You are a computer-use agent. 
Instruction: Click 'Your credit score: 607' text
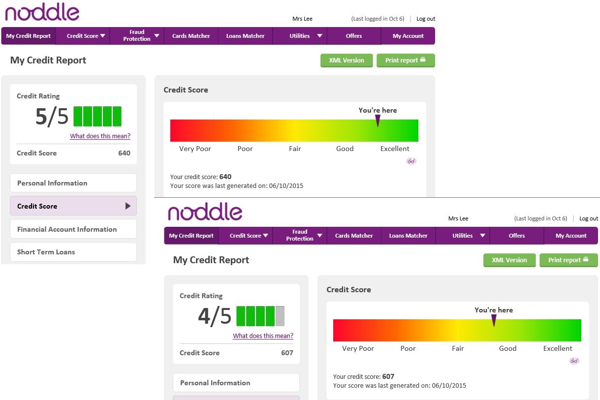click(364, 376)
